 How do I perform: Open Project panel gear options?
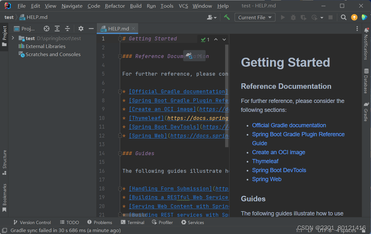tap(81, 29)
